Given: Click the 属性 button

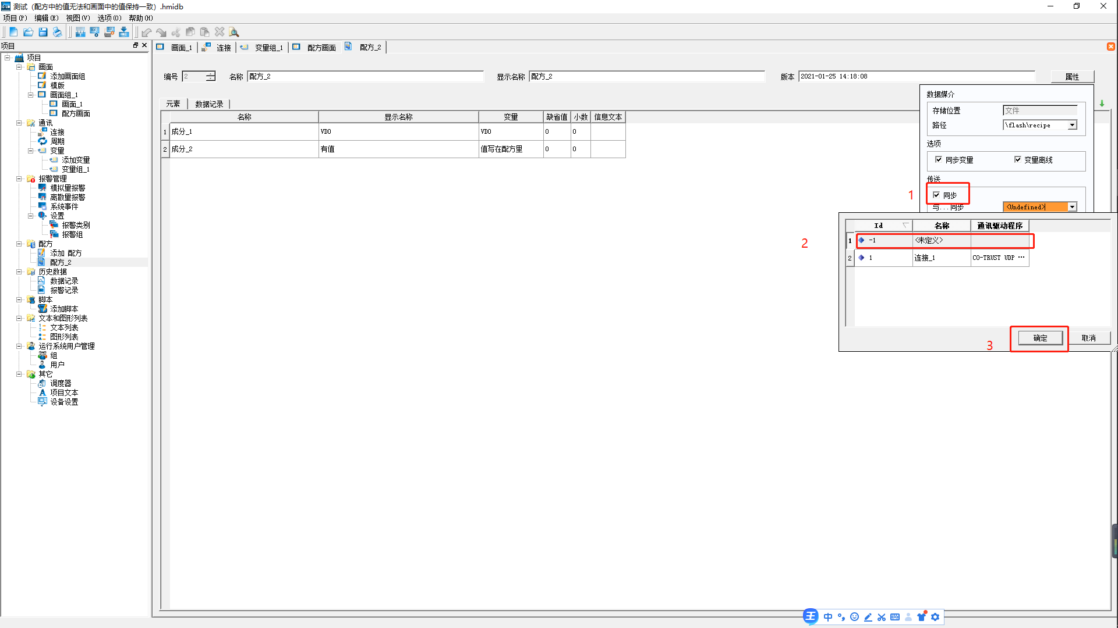Looking at the screenshot, I should 1072,77.
